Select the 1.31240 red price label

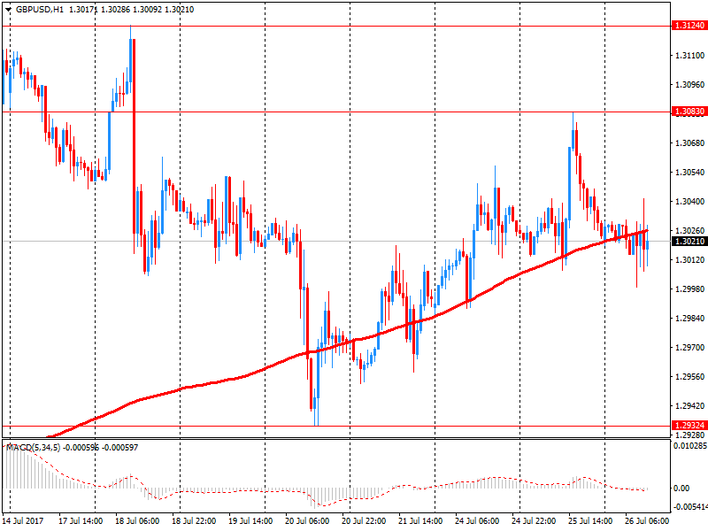(689, 26)
